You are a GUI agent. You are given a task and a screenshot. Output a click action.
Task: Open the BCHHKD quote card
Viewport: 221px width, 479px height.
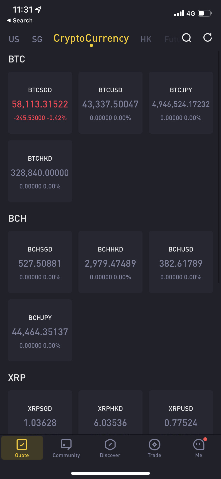click(111, 262)
